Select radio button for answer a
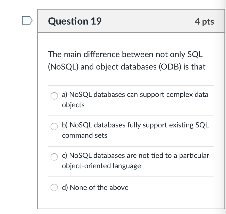 pos(54,96)
